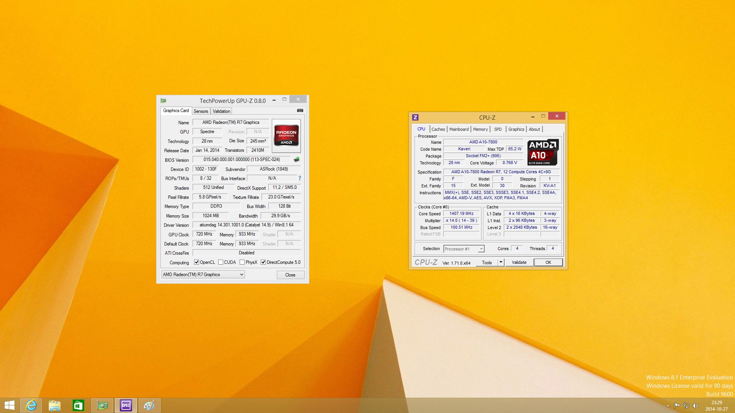Image resolution: width=735 pixels, height=413 pixels.
Task: Switch to the Sensors tab in GPU-Z
Action: (x=201, y=111)
